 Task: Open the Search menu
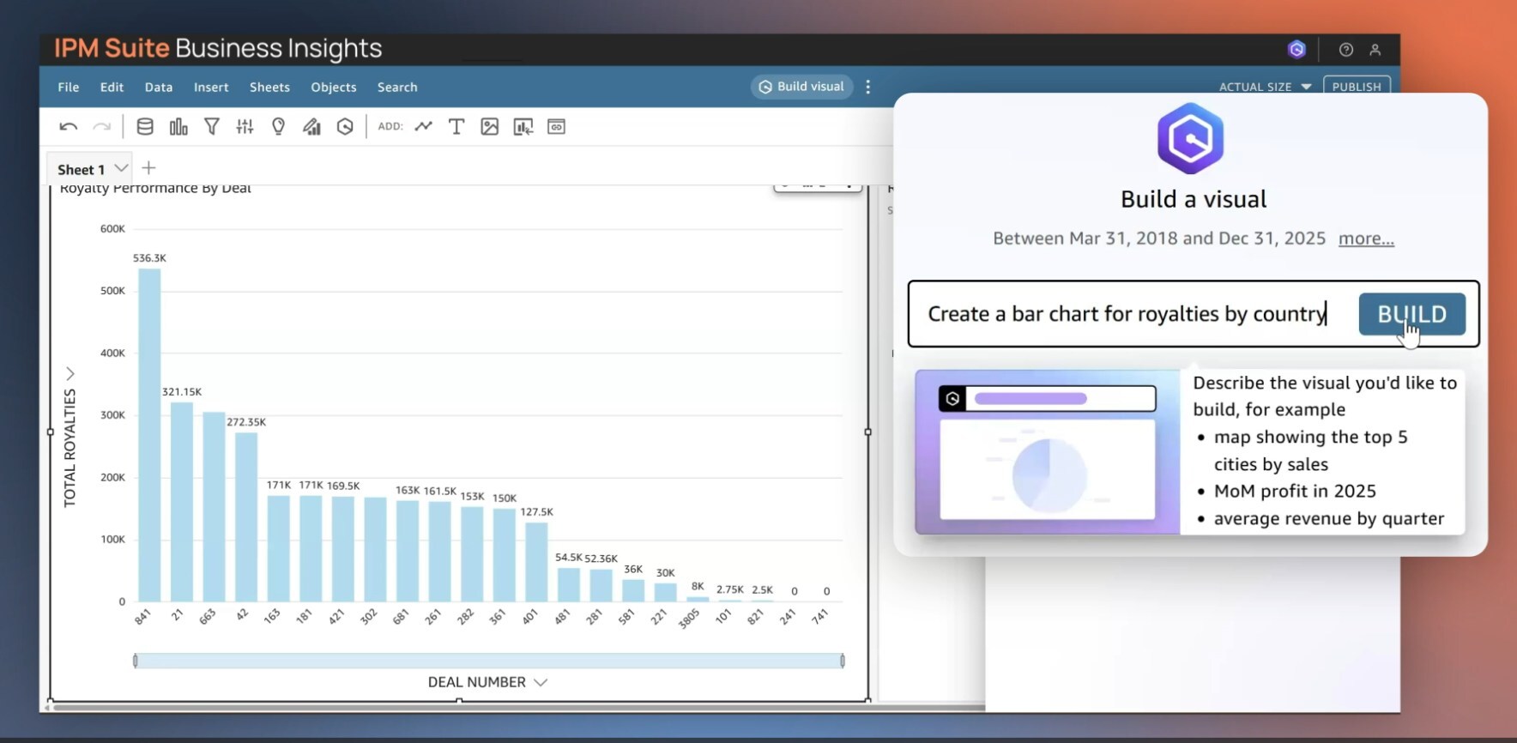[x=397, y=87]
